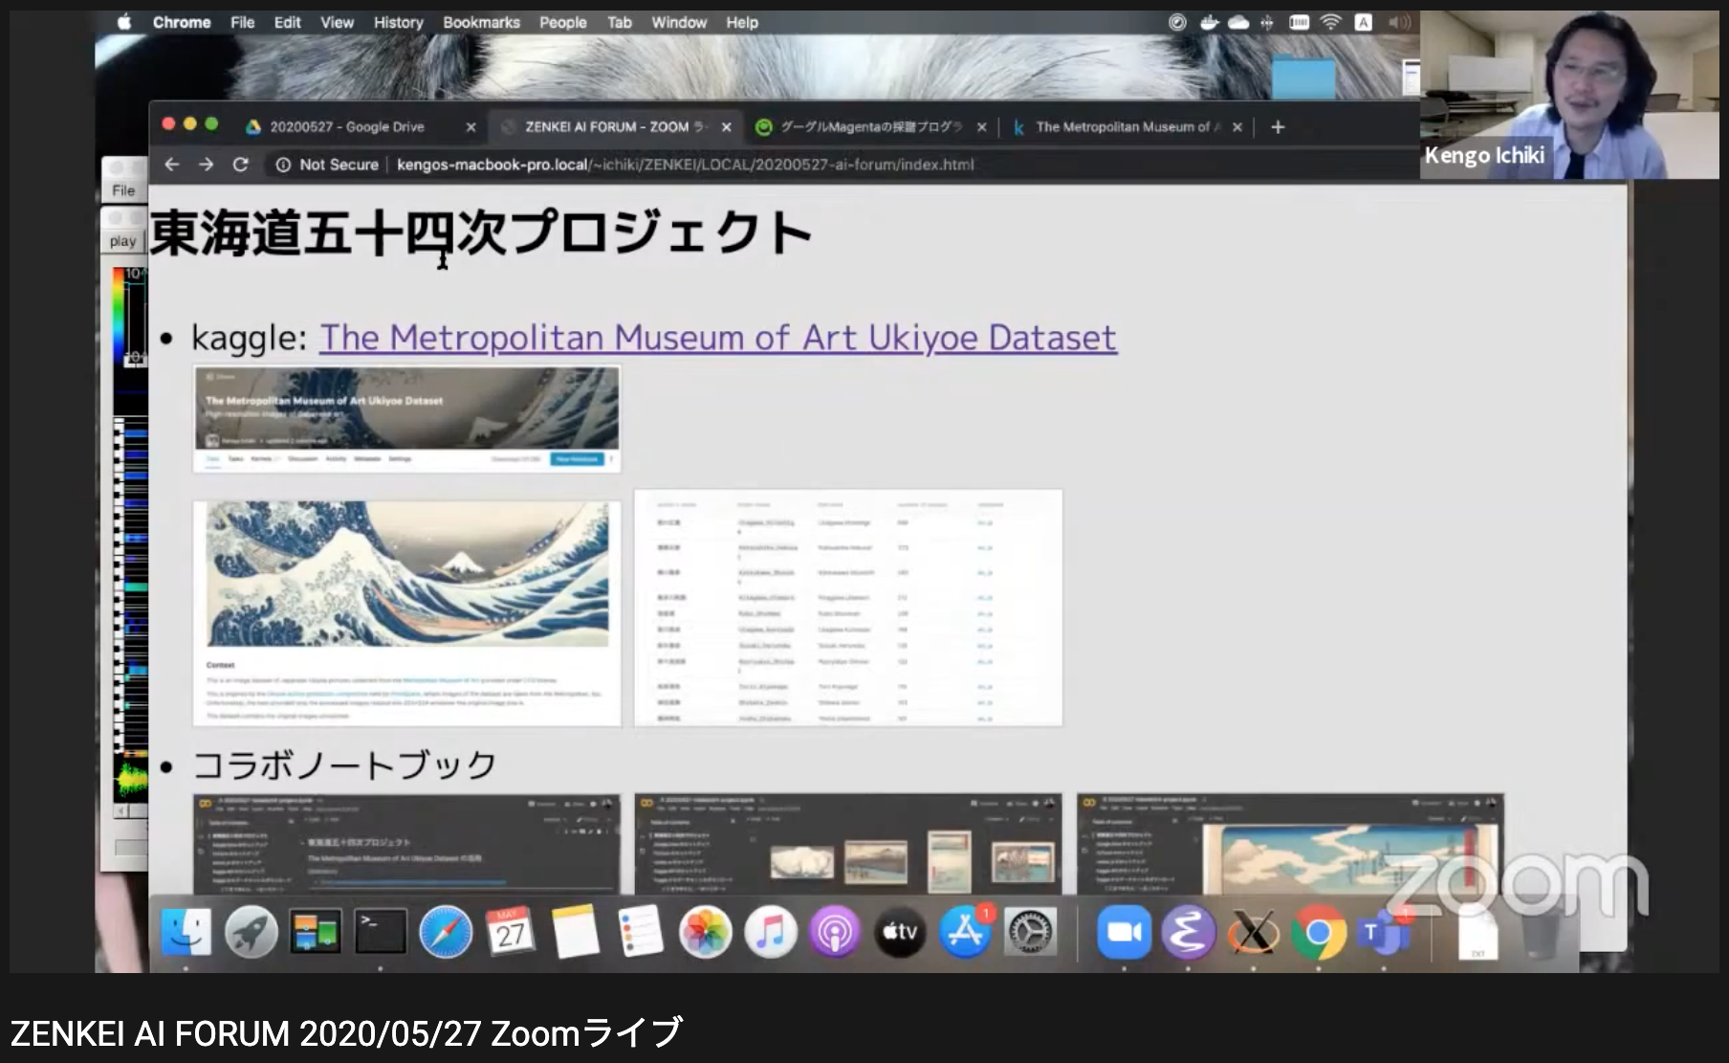The width and height of the screenshot is (1729, 1063).
Task: Go back in Chrome
Action: (172, 165)
